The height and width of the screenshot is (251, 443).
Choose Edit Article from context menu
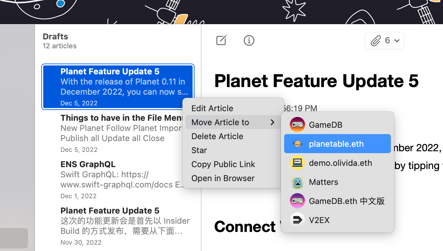(x=212, y=108)
